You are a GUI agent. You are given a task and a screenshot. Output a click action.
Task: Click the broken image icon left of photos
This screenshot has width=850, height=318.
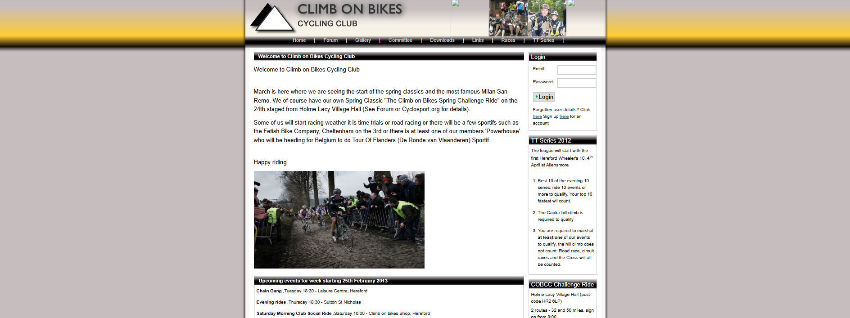pos(455,4)
